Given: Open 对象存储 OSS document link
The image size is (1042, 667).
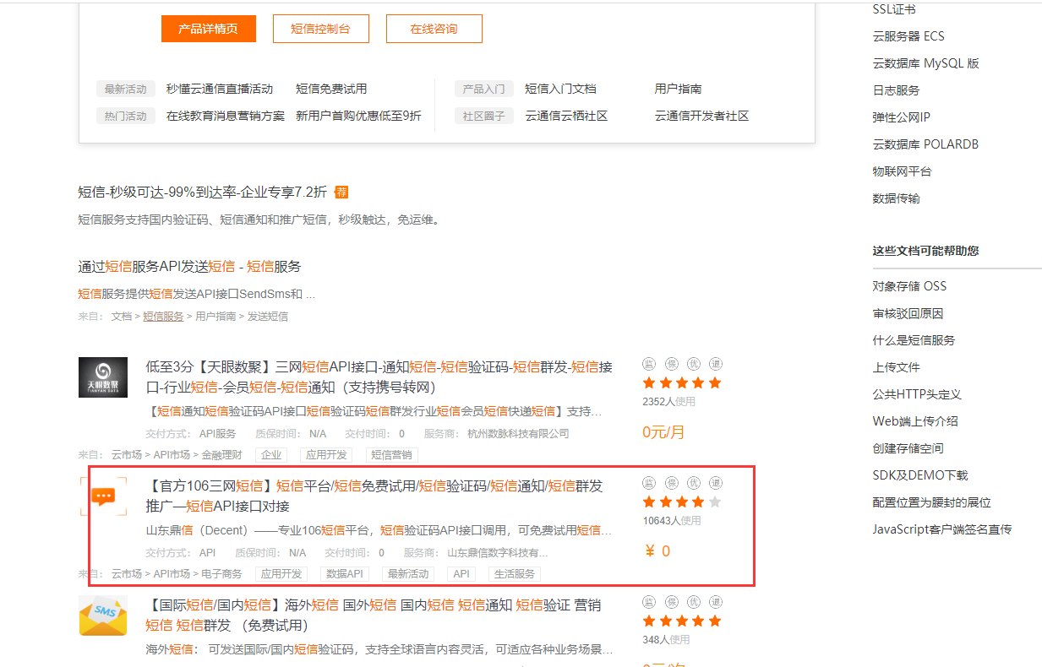Looking at the screenshot, I should (x=909, y=286).
